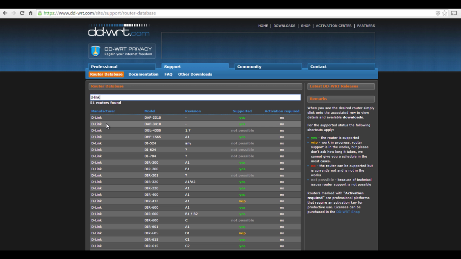The image size is (461, 259).
Task: Select the DAP-3310 router row
Action: (x=195, y=118)
